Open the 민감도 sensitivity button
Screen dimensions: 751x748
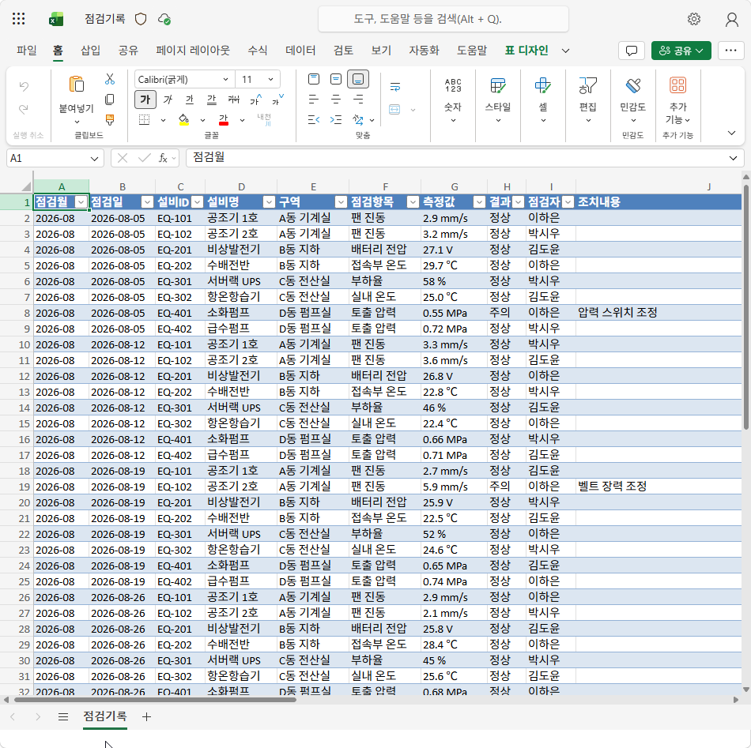click(x=633, y=100)
